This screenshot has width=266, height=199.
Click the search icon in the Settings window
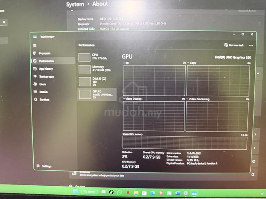[x=4, y=22]
